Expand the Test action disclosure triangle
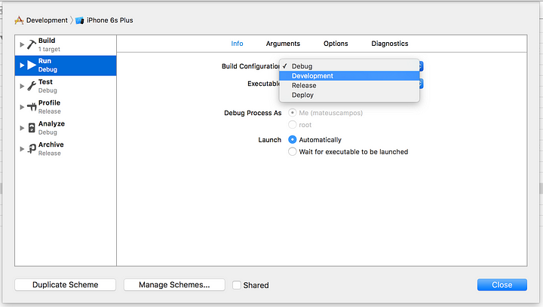The height and width of the screenshot is (307, 543). [x=22, y=86]
